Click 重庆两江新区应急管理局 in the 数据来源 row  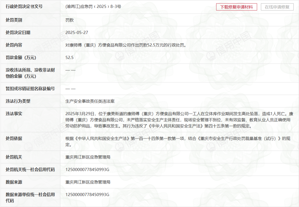click(88, 182)
